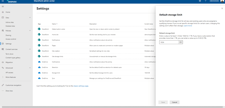The image size is (225, 108).
Task: Click the Cancel button
Action: (x=175, y=102)
